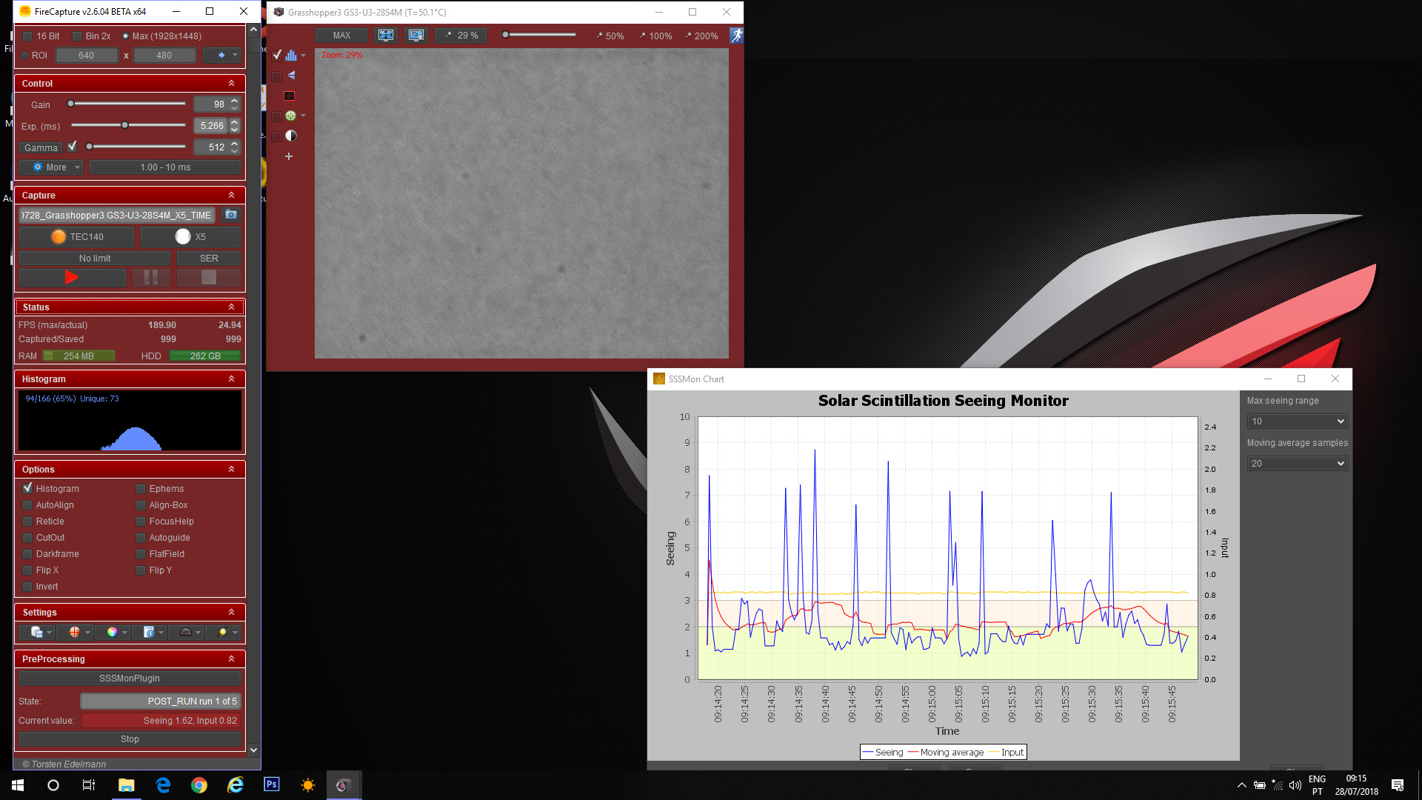Open the planet crosshair settings icon
The image size is (1422, 800).
pyautogui.click(x=74, y=633)
